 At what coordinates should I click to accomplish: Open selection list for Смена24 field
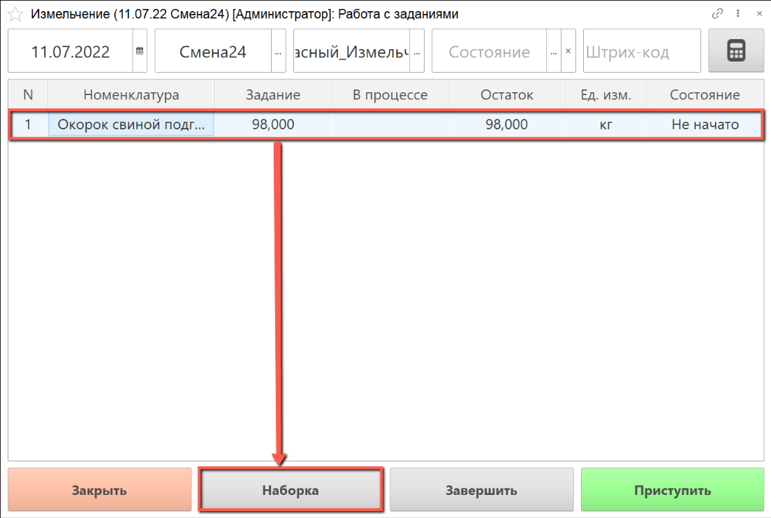279,51
